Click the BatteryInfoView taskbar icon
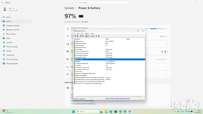This screenshot has height=114, width=203. (x=130, y=111)
